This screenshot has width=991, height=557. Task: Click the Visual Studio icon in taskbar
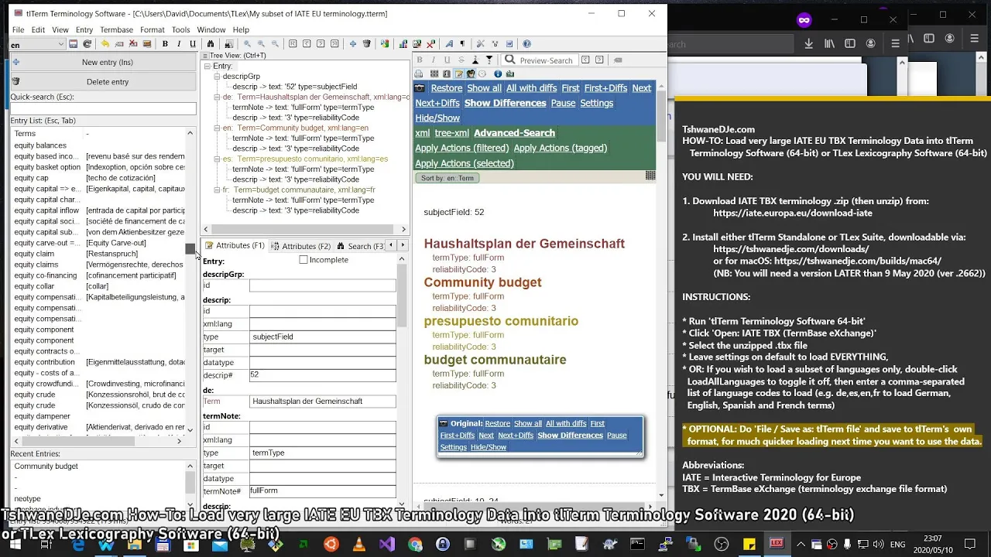[x=388, y=545]
